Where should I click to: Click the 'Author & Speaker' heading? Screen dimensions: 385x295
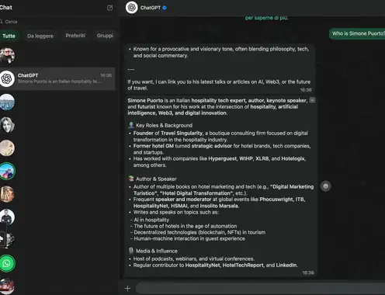pos(156,179)
